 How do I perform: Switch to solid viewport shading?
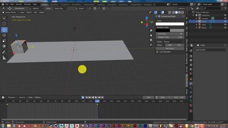(176, 12)
